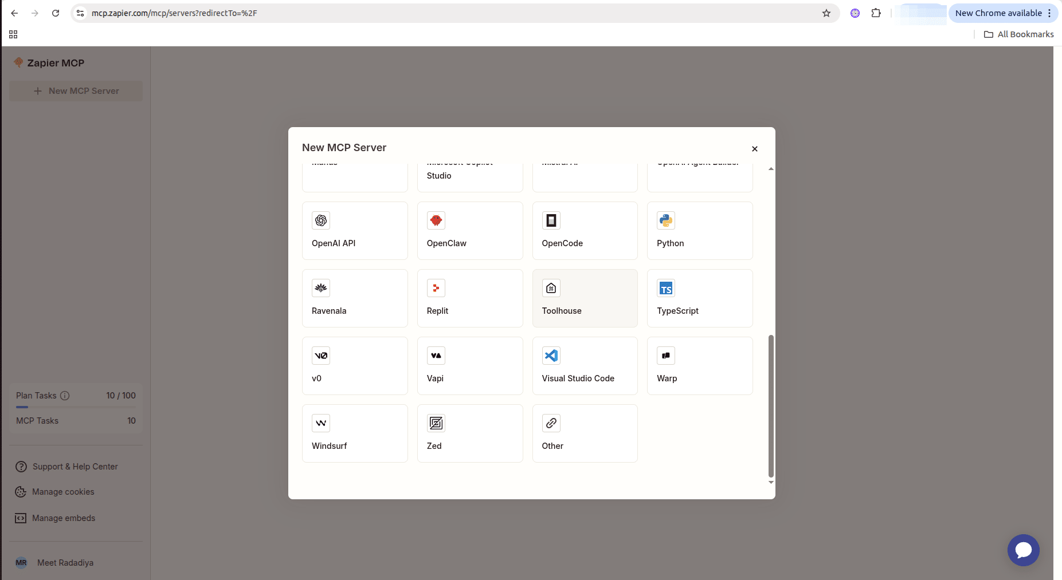The width and height of the screenshot is (1062, 580).
Task: Reload the page
Action: point(56,13)
